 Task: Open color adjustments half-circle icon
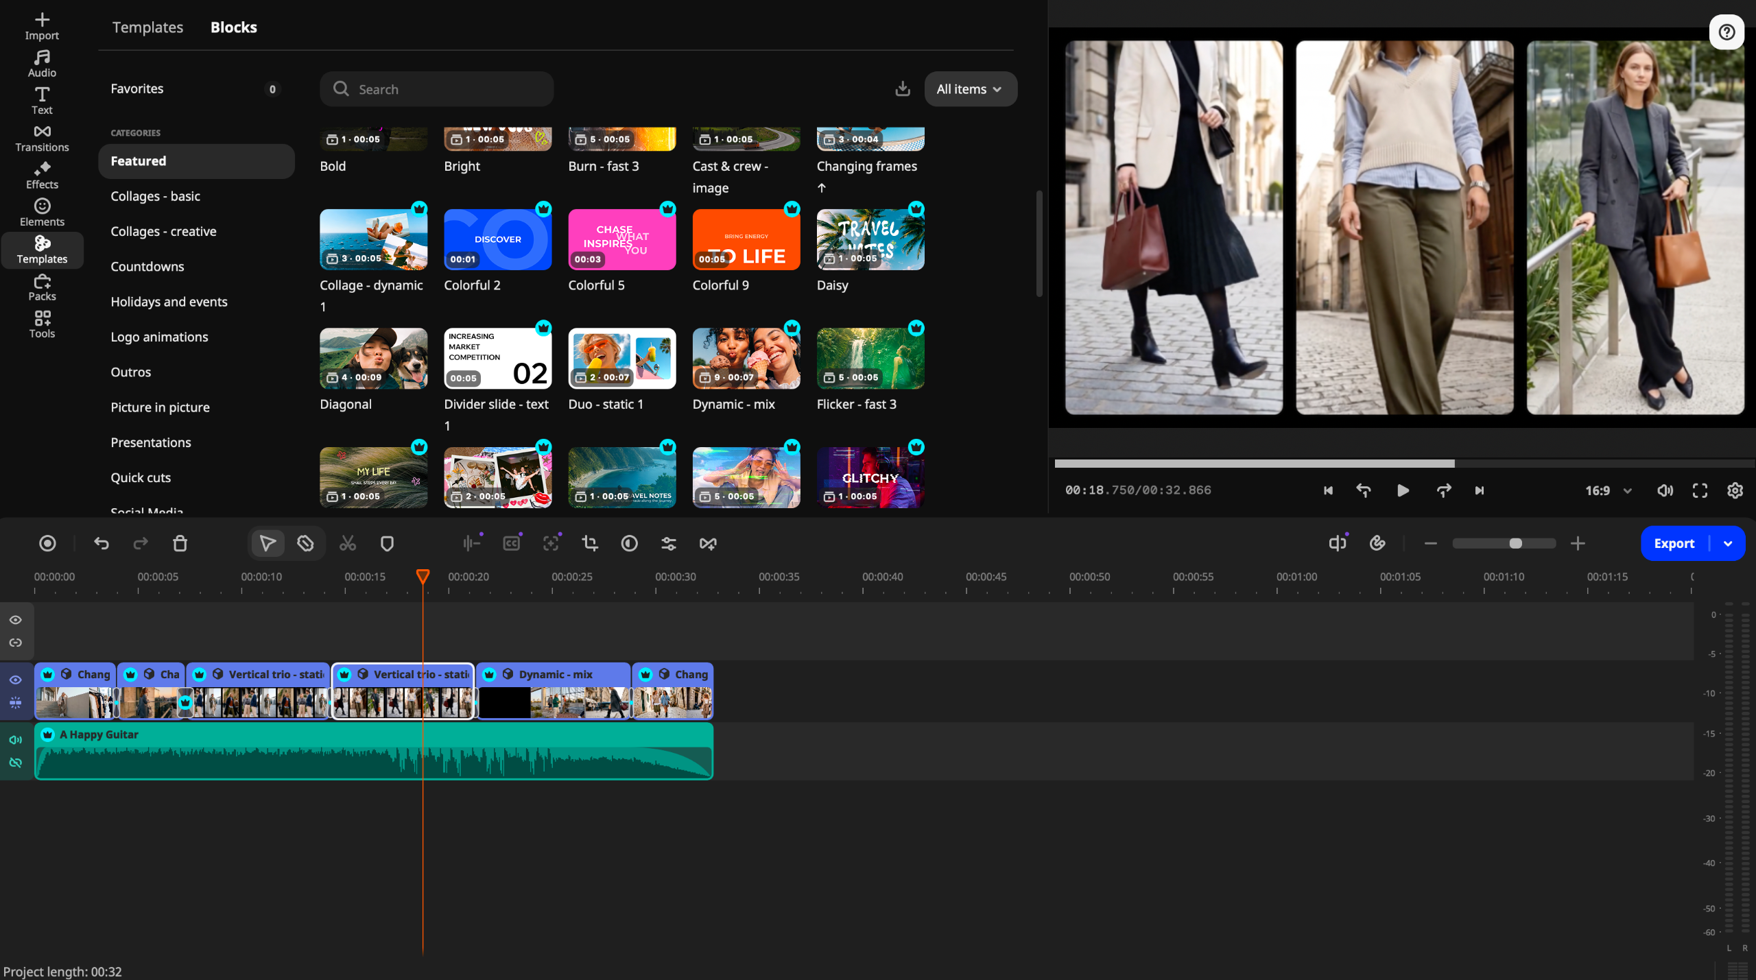click(630, 543)
